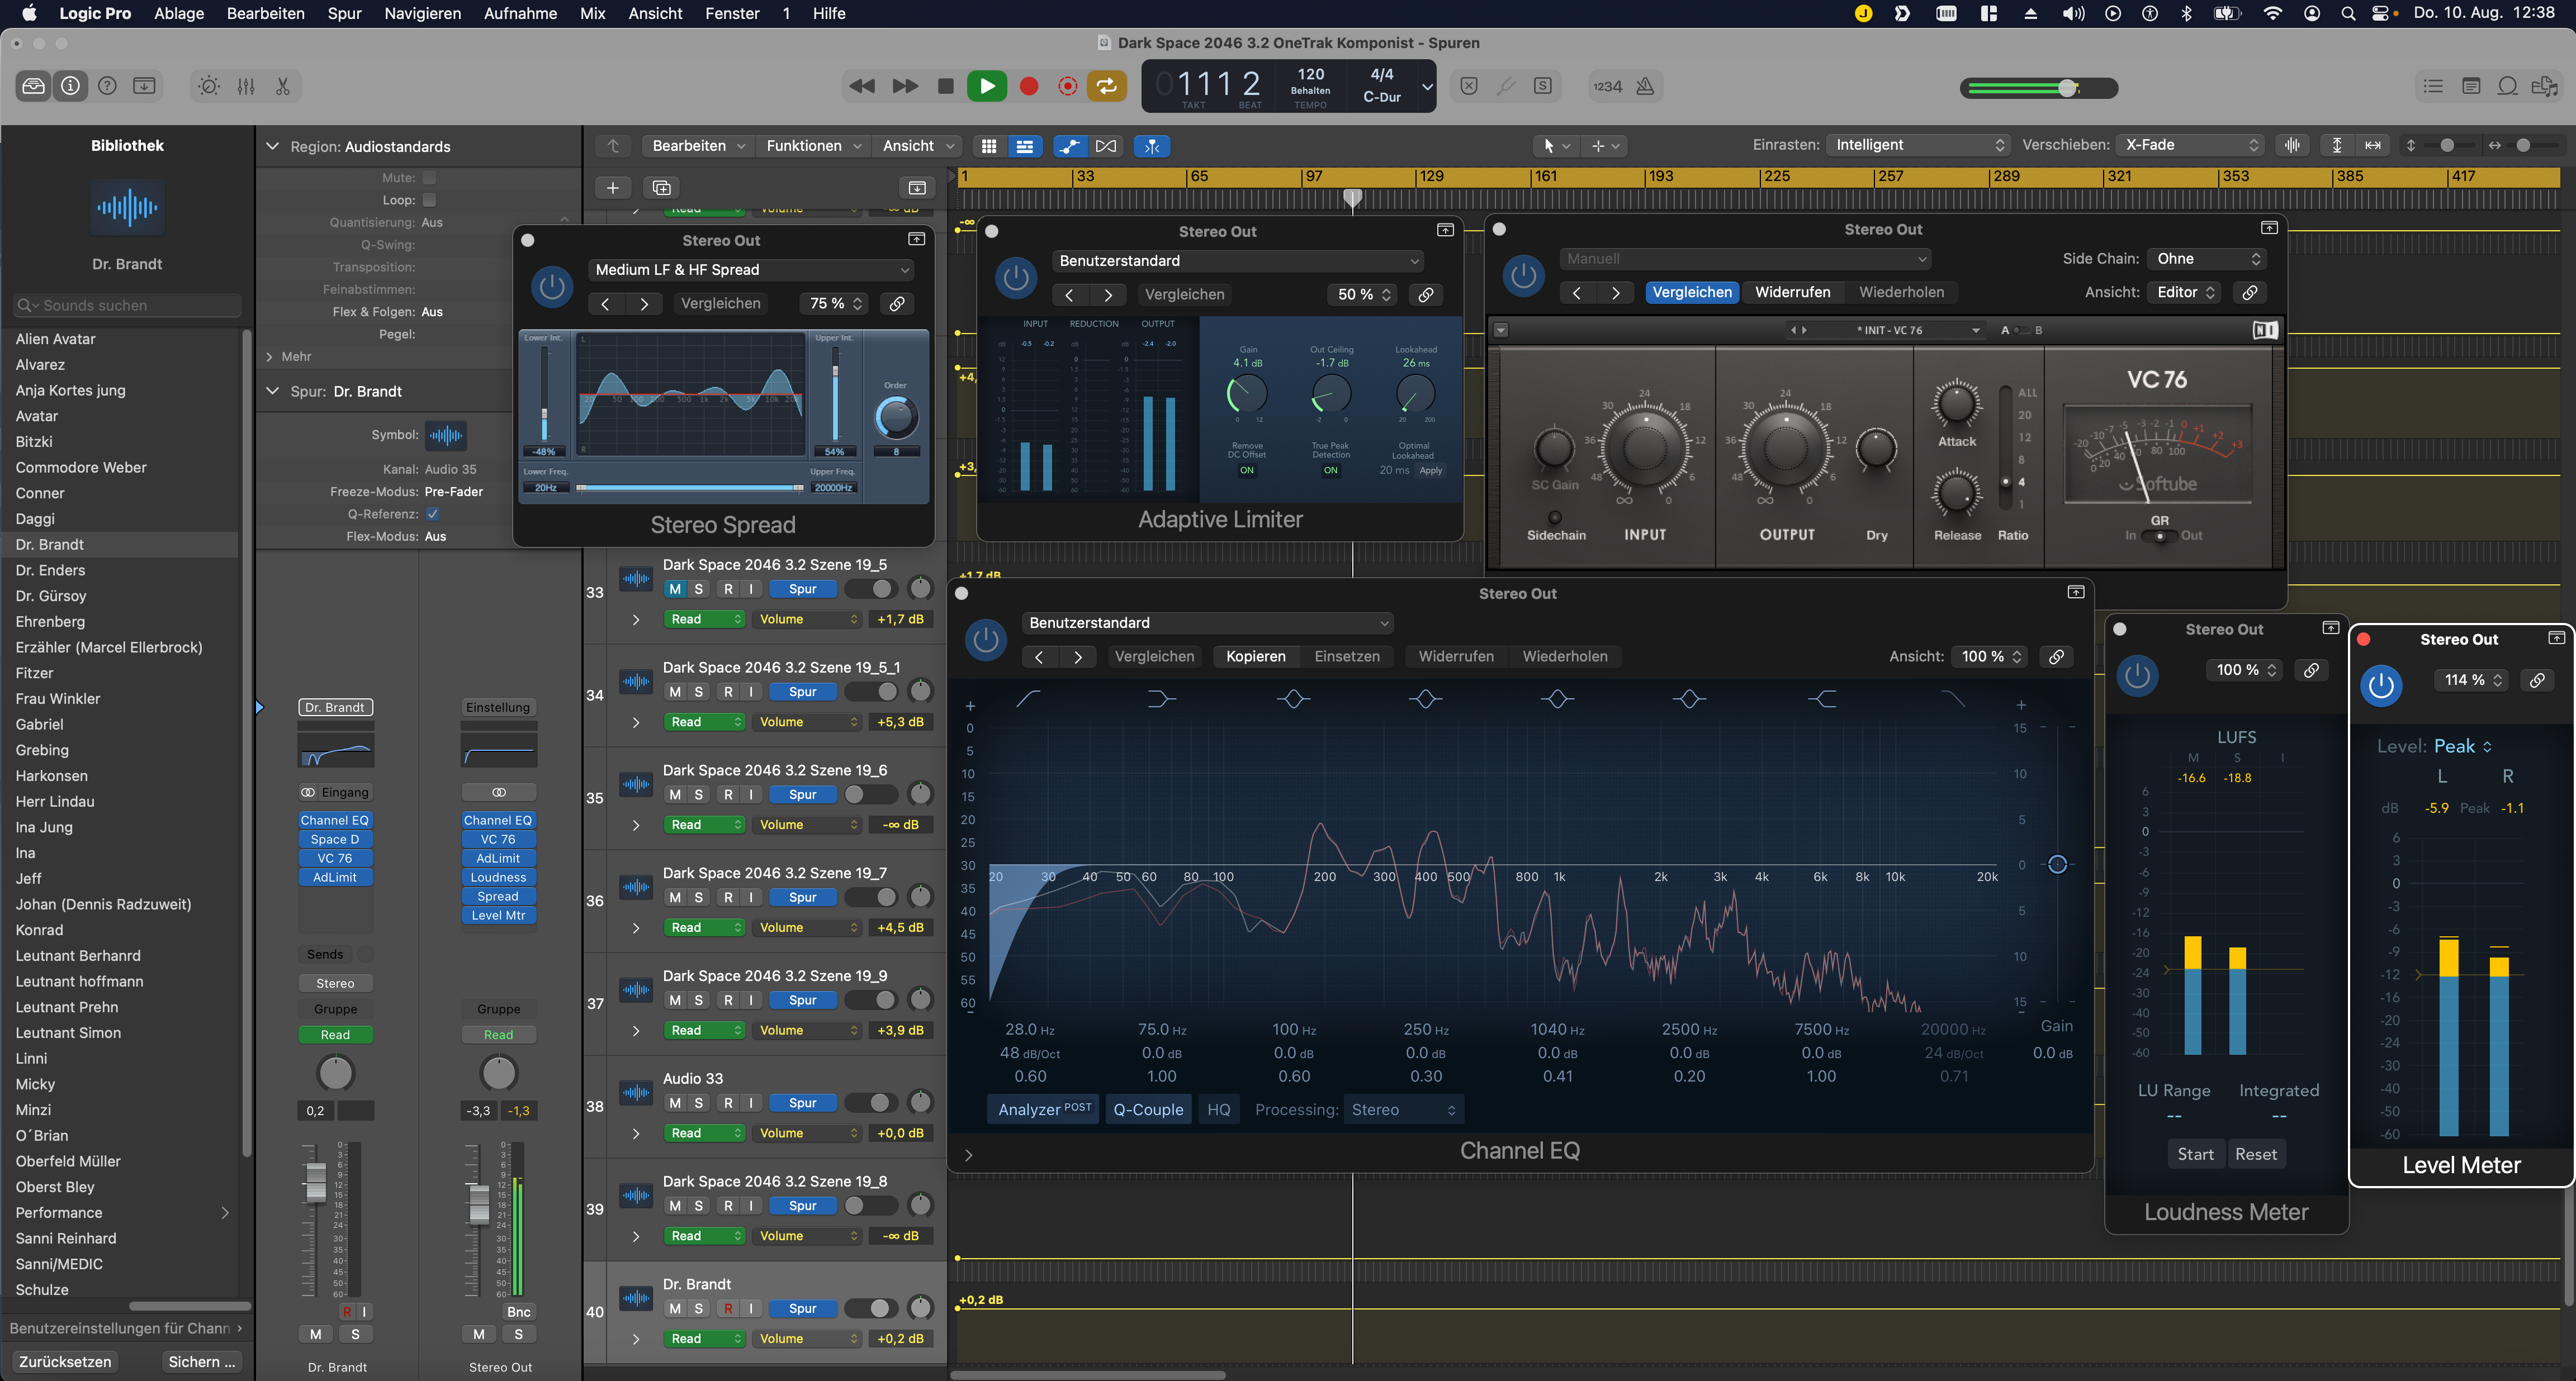Start playback with the green Play button
Screen dimensions: 2576x1381
pyautogui.click(x=987, y=86)
